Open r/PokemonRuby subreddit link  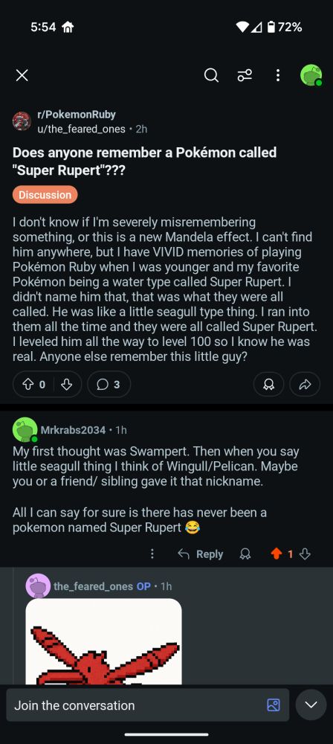pos(77,115)
